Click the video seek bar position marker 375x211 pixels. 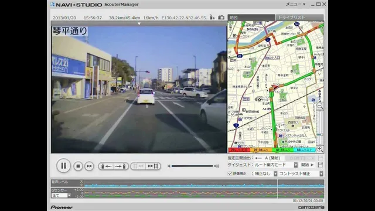(x=139, y=23)
